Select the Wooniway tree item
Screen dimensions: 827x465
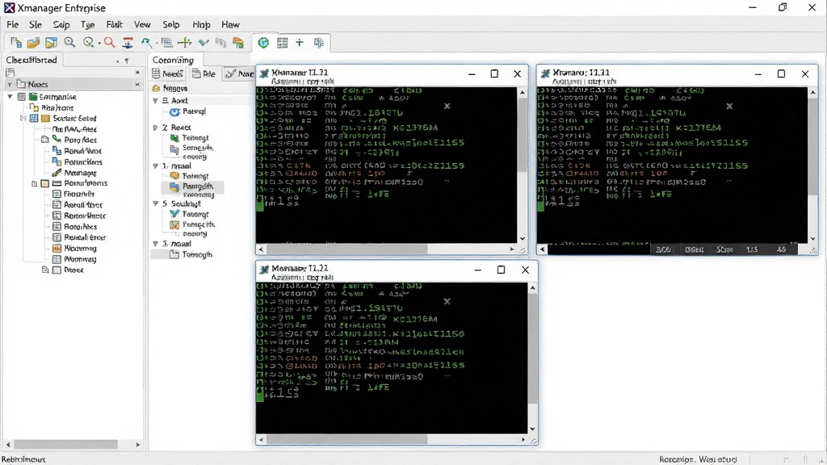coord(80,259)
